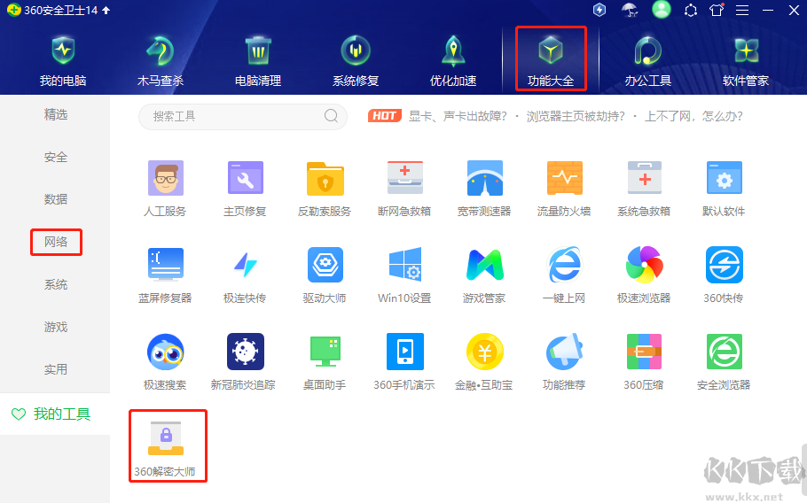Select 数据 category in sidebar

pyautogui.click(x=56, y=199)
